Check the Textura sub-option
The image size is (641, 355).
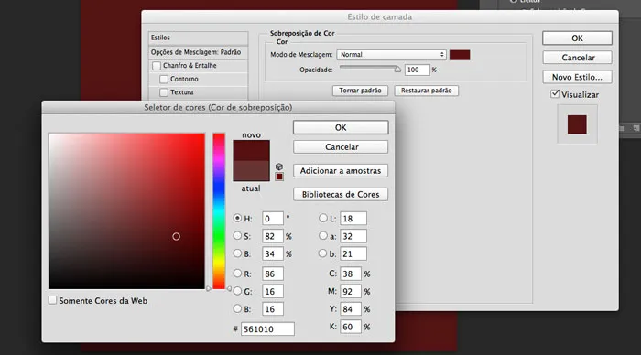[x=164, y=92]
